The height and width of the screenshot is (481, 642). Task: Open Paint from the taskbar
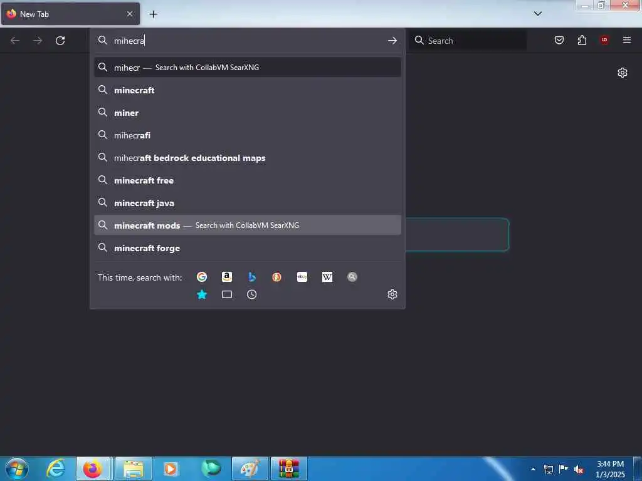coord(250,468)
